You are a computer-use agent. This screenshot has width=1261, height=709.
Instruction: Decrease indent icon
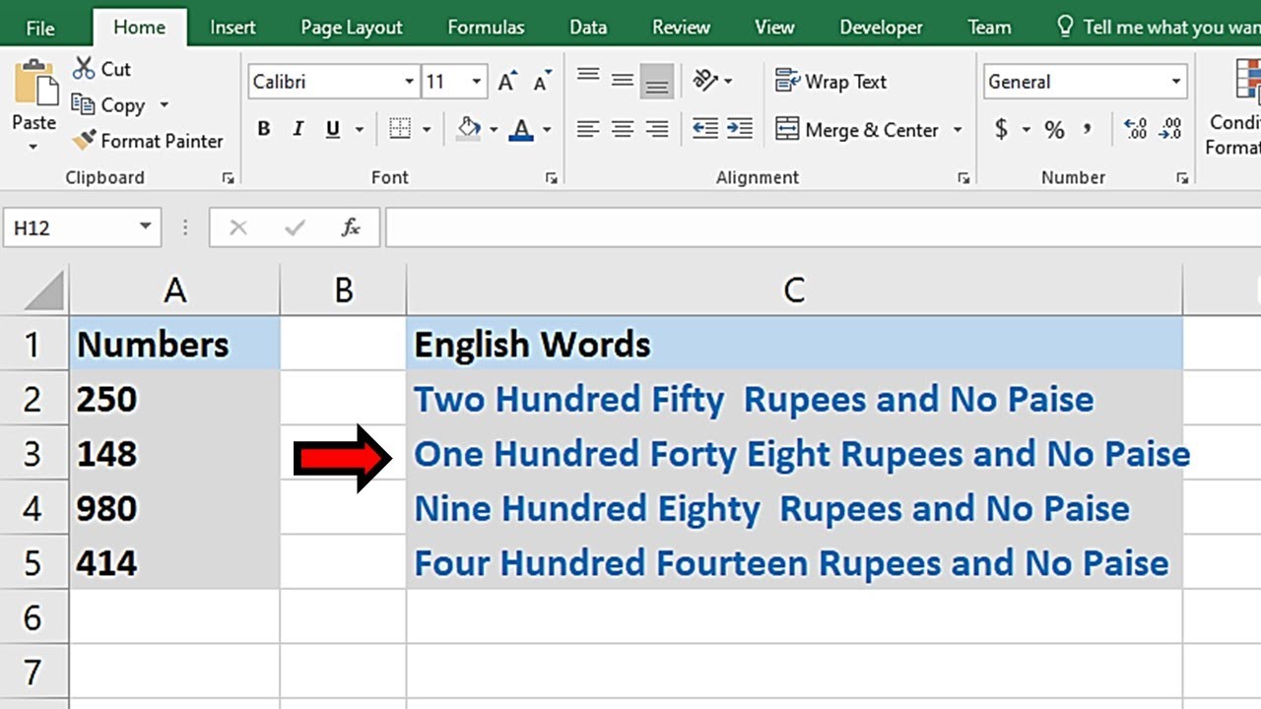[x=705, y=129]
